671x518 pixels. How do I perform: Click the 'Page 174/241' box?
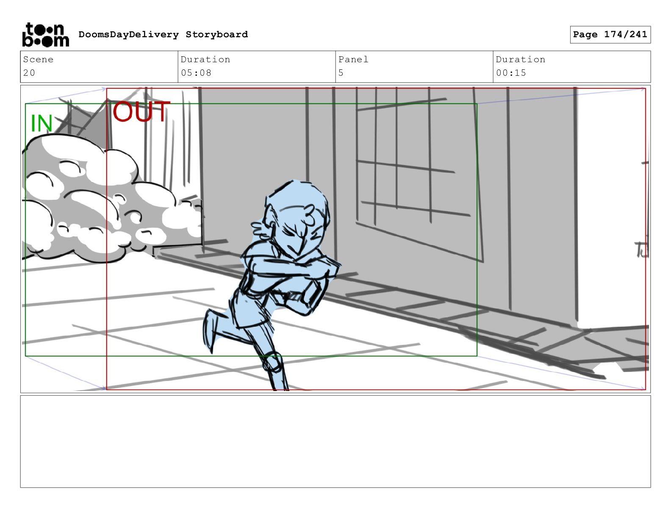[x=610, y=35]
